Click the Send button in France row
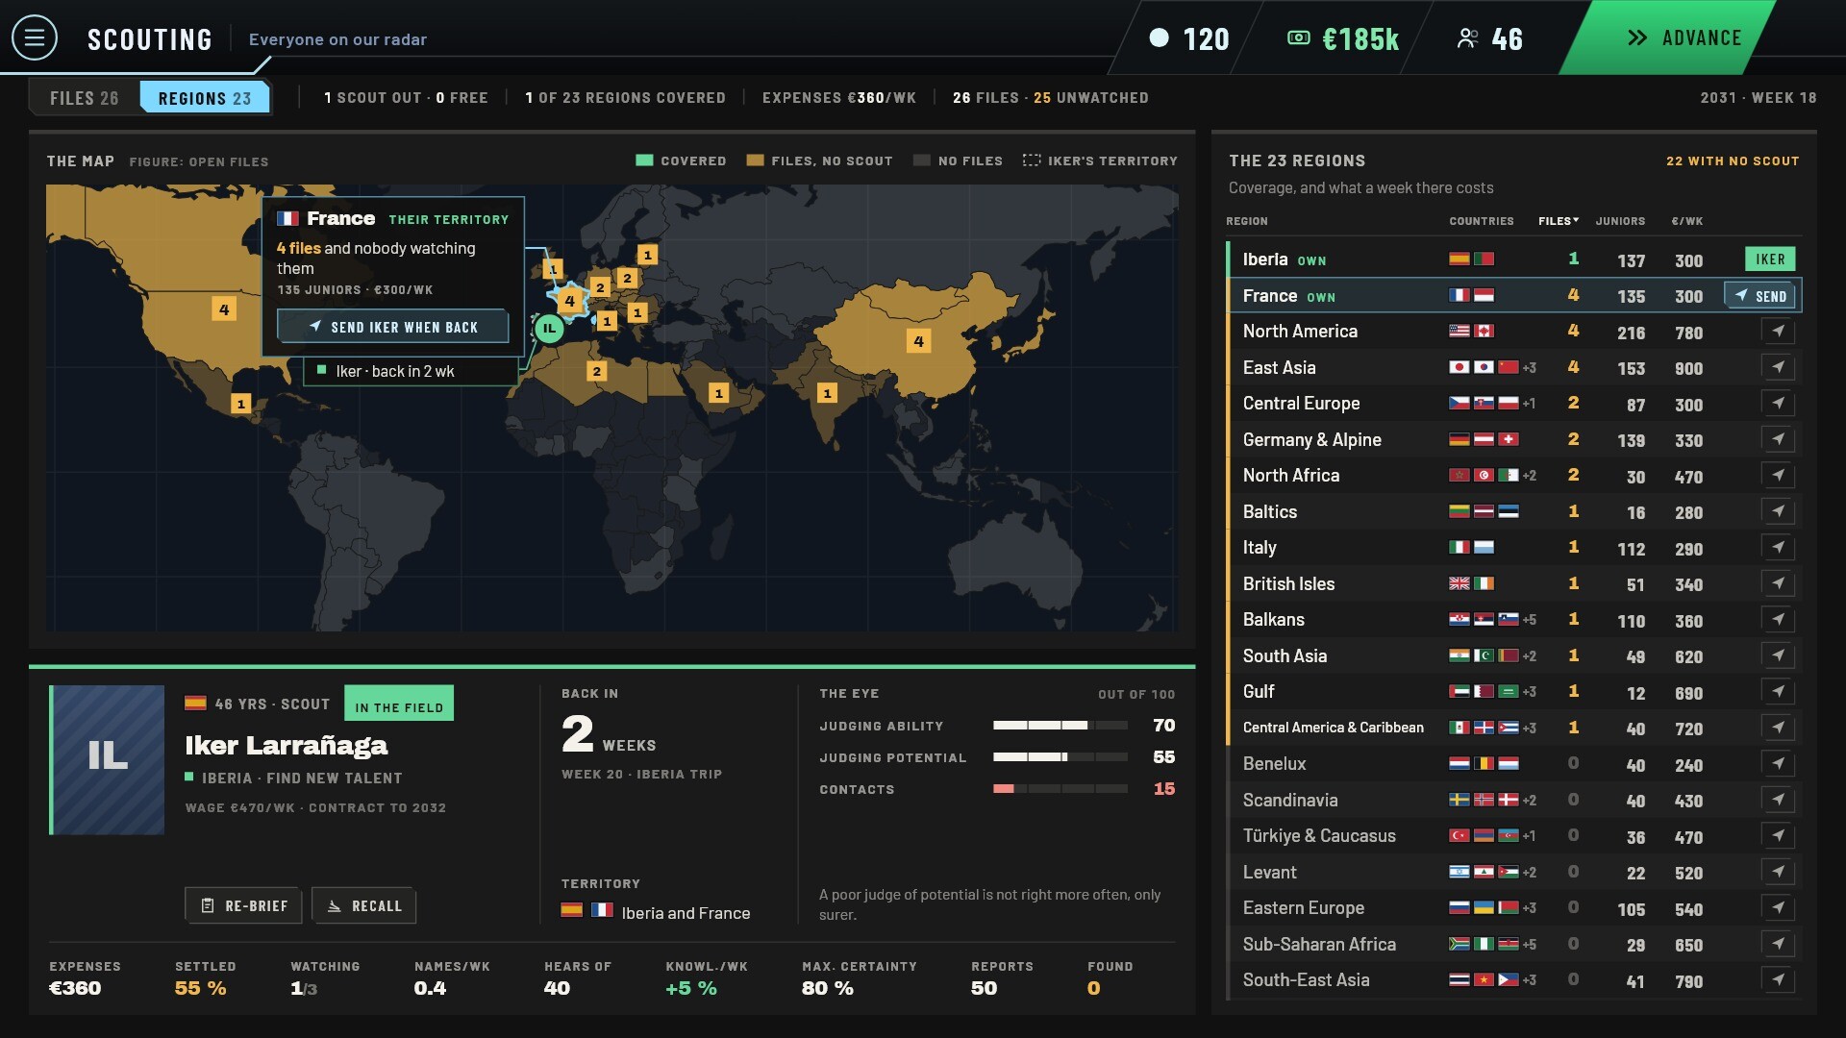The image size is (1846, 1038). 1761,296
